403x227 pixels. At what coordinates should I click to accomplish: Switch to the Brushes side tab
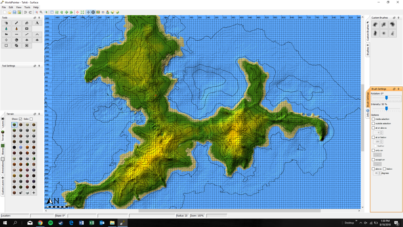[x=367, y=49]
